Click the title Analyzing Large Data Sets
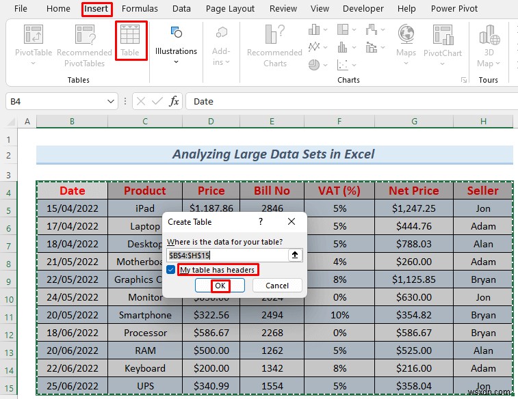 (274, 154)
